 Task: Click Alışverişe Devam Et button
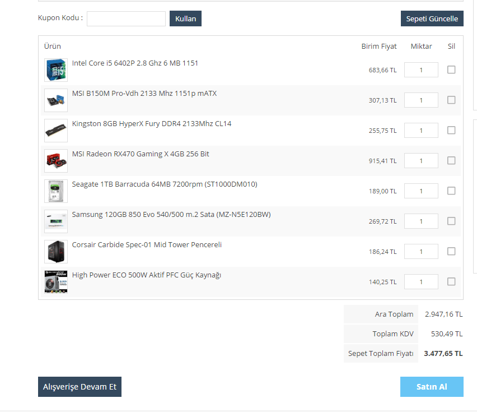tap(79, 387)
